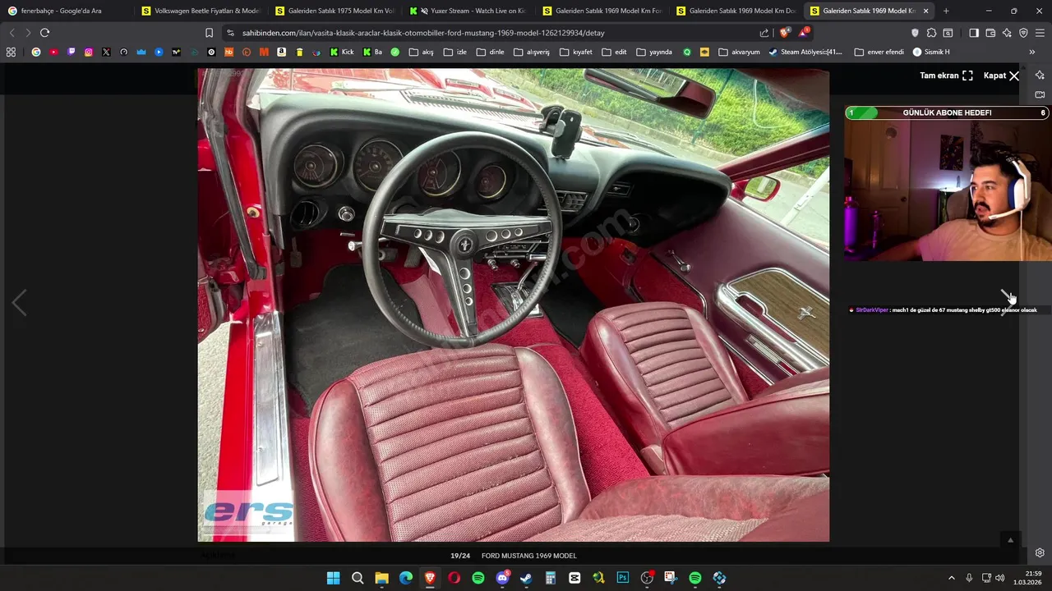Open the dinle bookmarks folder
The image size is (1052, 591).
(490, 52)
